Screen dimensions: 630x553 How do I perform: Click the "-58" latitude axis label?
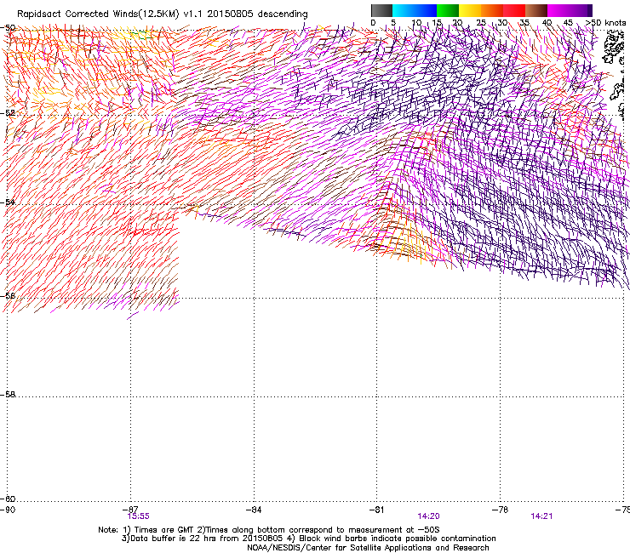(8, 395)
